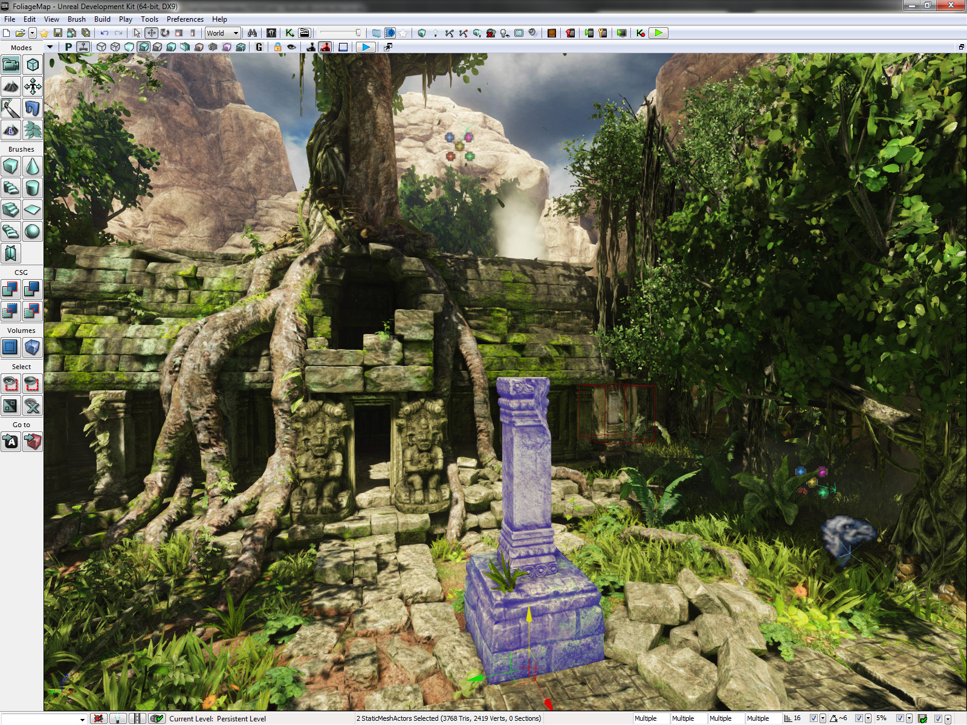Select the rotation widget mode
Viewport: 967px width, 725px height.
pyautogui.click(x=165, y=33)
